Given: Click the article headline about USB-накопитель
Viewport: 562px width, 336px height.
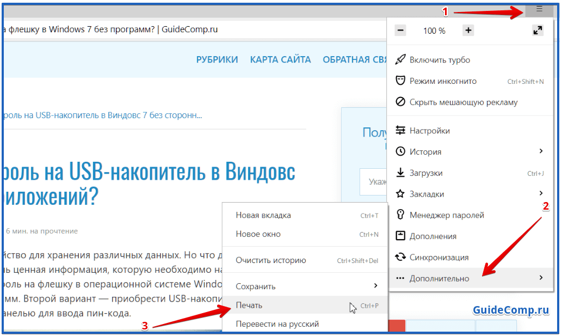Looking at the screenshot, I should [x=150, y=184].
